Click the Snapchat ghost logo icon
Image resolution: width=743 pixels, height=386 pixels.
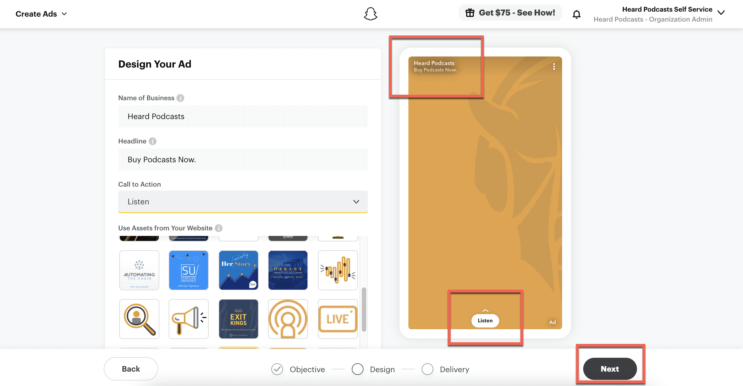tap(370, 14)
